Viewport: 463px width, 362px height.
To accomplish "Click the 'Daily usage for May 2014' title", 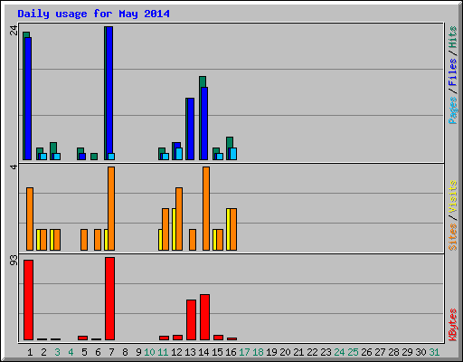I will click(93, 14).
